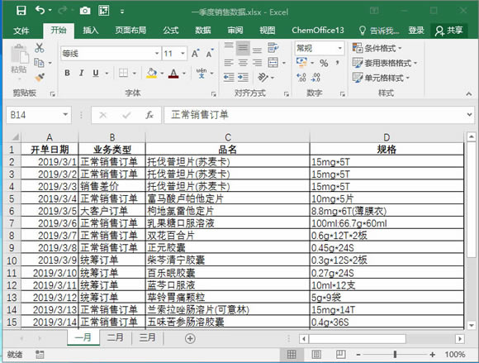Expand the formula bar
The image size is (479, 363).
coord(469,115)
